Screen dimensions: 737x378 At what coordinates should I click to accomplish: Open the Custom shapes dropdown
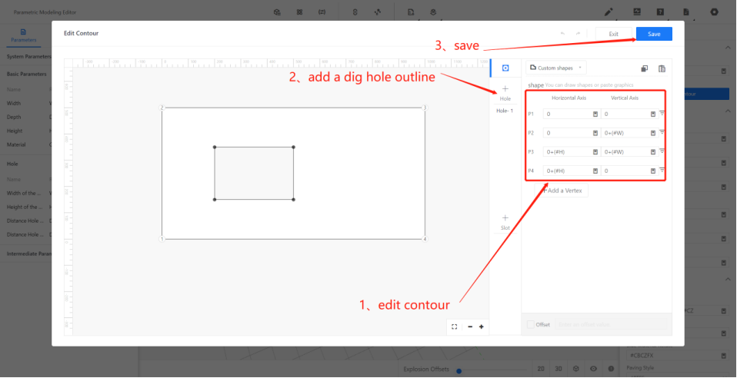tap(558, 68)
